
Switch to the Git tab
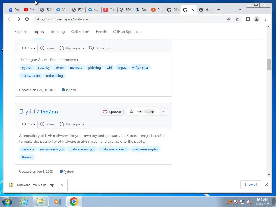[173, 10]
